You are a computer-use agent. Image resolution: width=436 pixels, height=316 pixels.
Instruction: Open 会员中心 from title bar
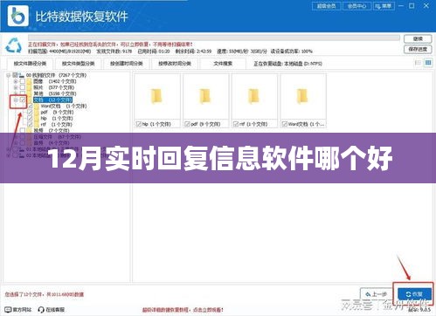[357, 6]
